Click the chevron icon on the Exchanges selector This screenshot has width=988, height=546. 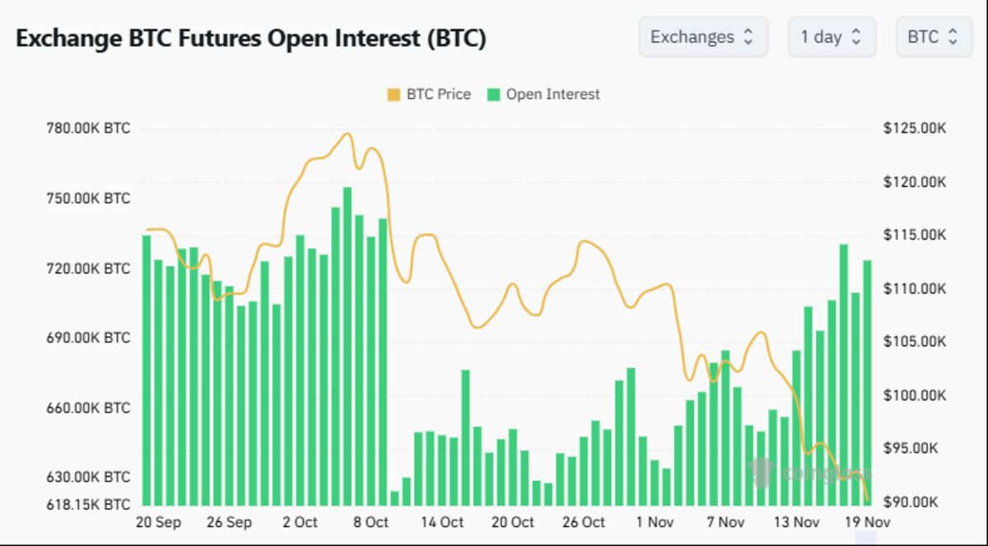point(750,36)
